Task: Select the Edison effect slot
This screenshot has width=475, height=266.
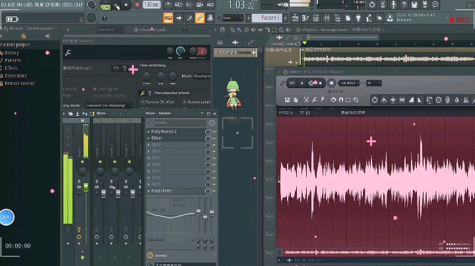Action: click(175, 138)
